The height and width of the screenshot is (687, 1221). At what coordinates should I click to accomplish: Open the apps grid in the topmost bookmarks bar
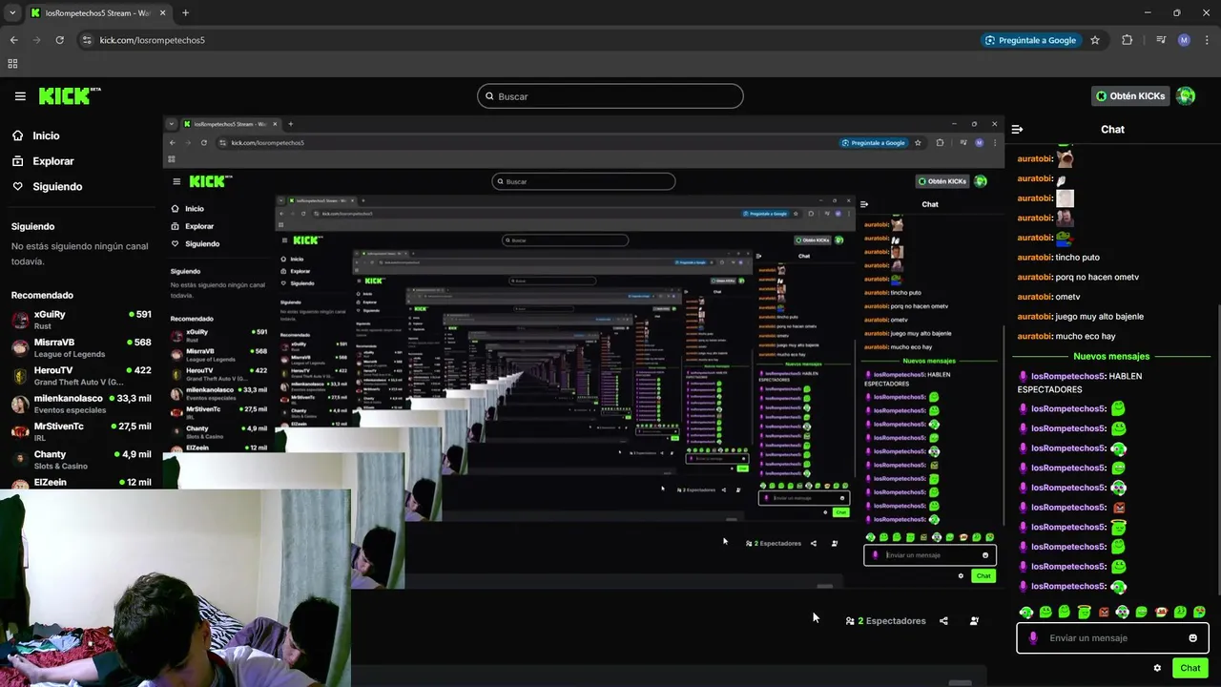pyautogui.click(x=12, y=64)
